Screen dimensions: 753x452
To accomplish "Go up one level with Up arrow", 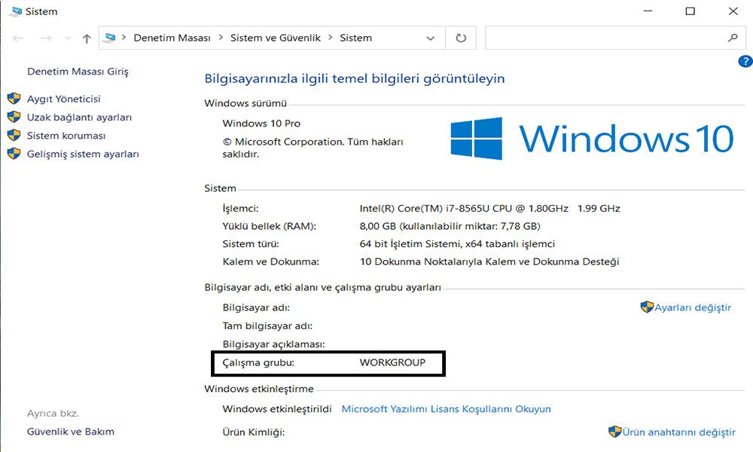I will [87, 38].
